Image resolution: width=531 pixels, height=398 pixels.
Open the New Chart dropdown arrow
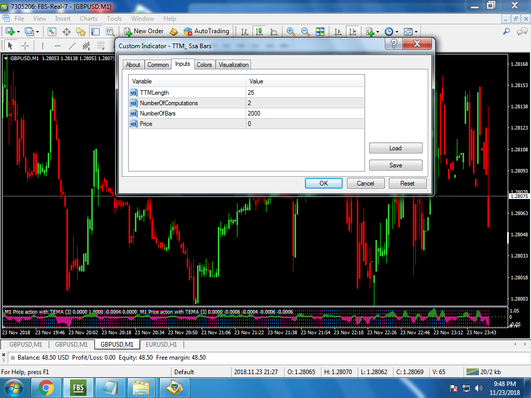(18, 32)
